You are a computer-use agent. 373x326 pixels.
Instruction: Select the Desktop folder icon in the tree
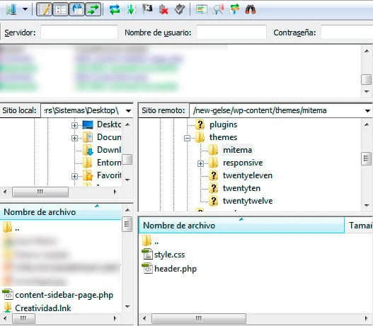coord(88,124)
